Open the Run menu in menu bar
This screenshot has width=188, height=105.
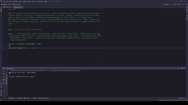[x=30, y=1]
